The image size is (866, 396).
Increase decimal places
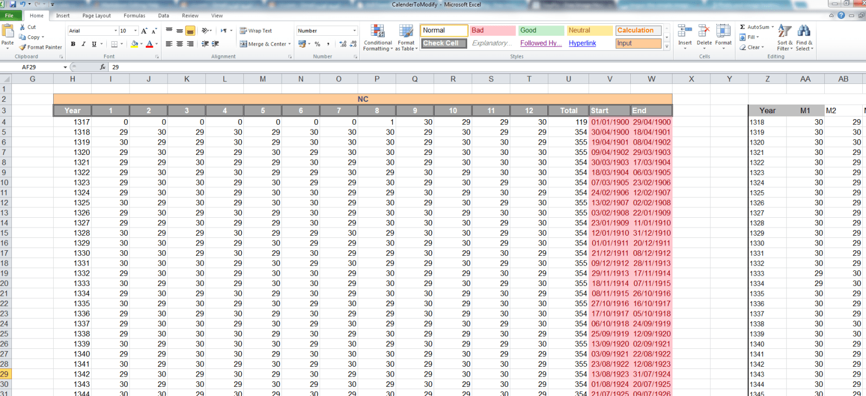tap(343, 44)
